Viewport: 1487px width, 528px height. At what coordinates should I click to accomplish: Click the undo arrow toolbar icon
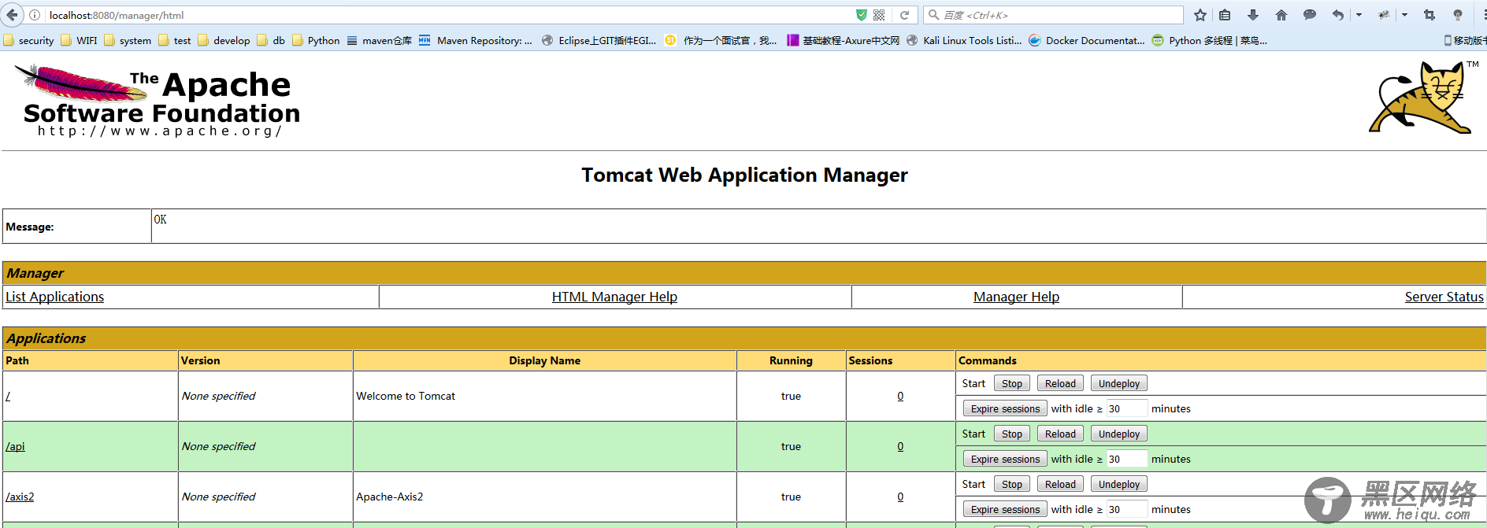[1338, 15]
